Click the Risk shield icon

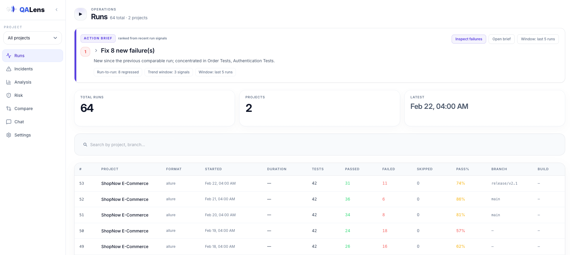click(x=9, y=95)
